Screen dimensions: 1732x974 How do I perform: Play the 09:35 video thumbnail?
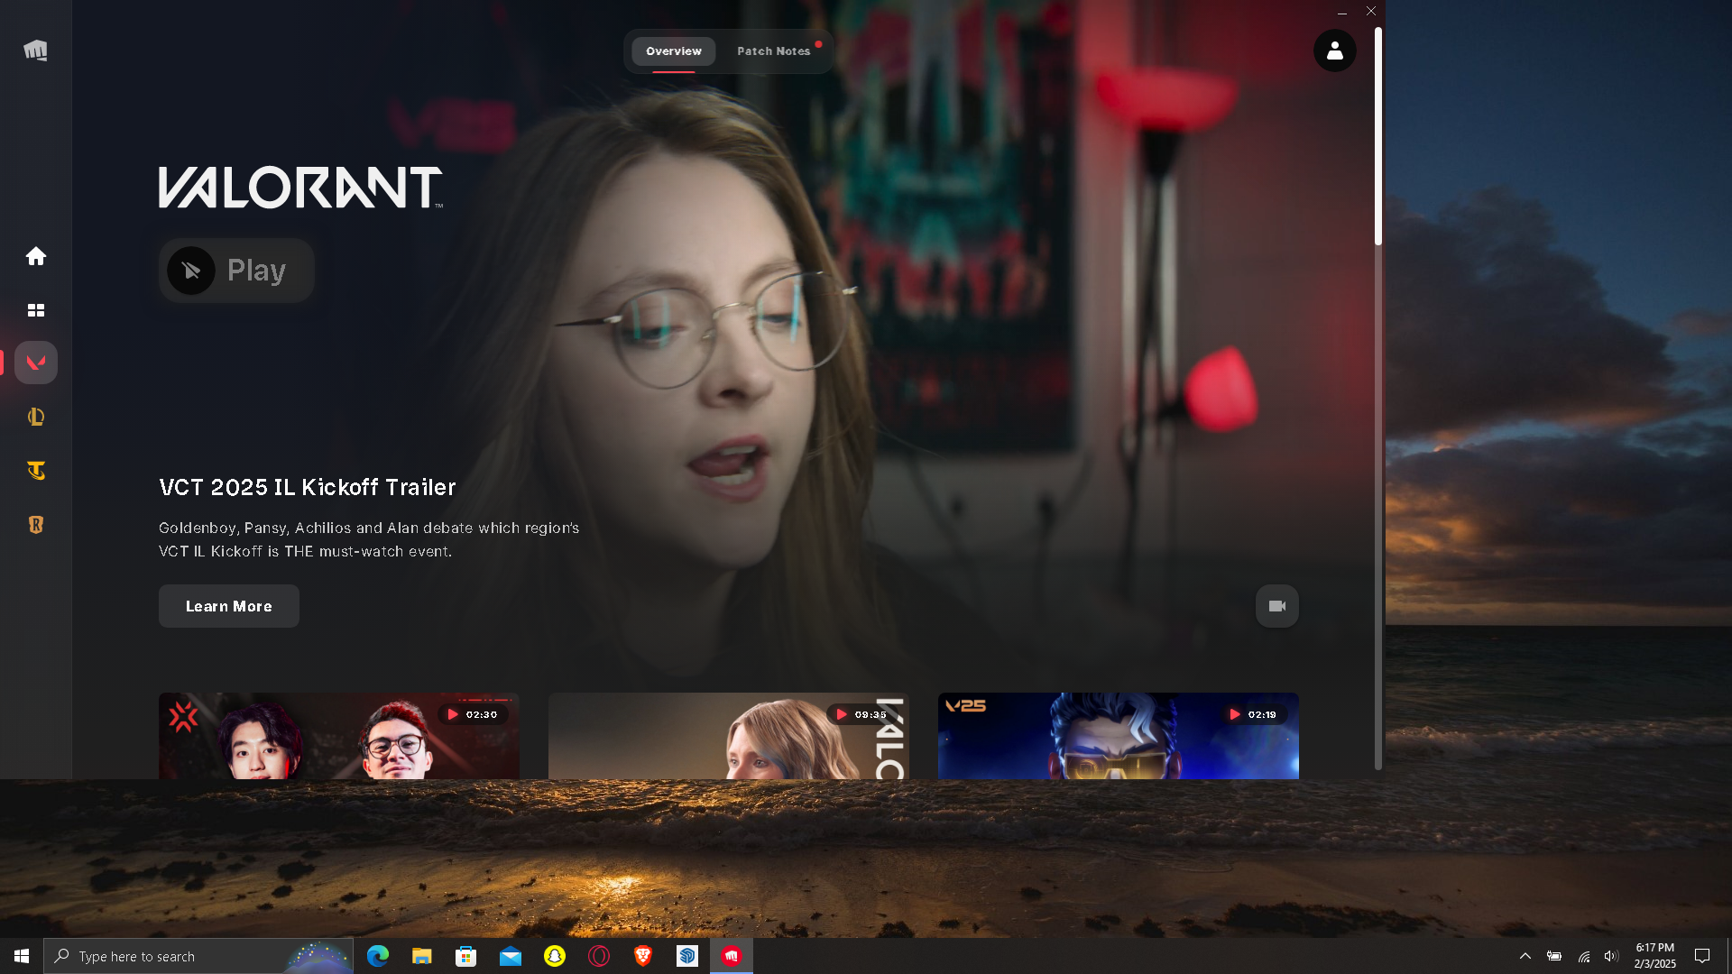click(x=729, y=736)
